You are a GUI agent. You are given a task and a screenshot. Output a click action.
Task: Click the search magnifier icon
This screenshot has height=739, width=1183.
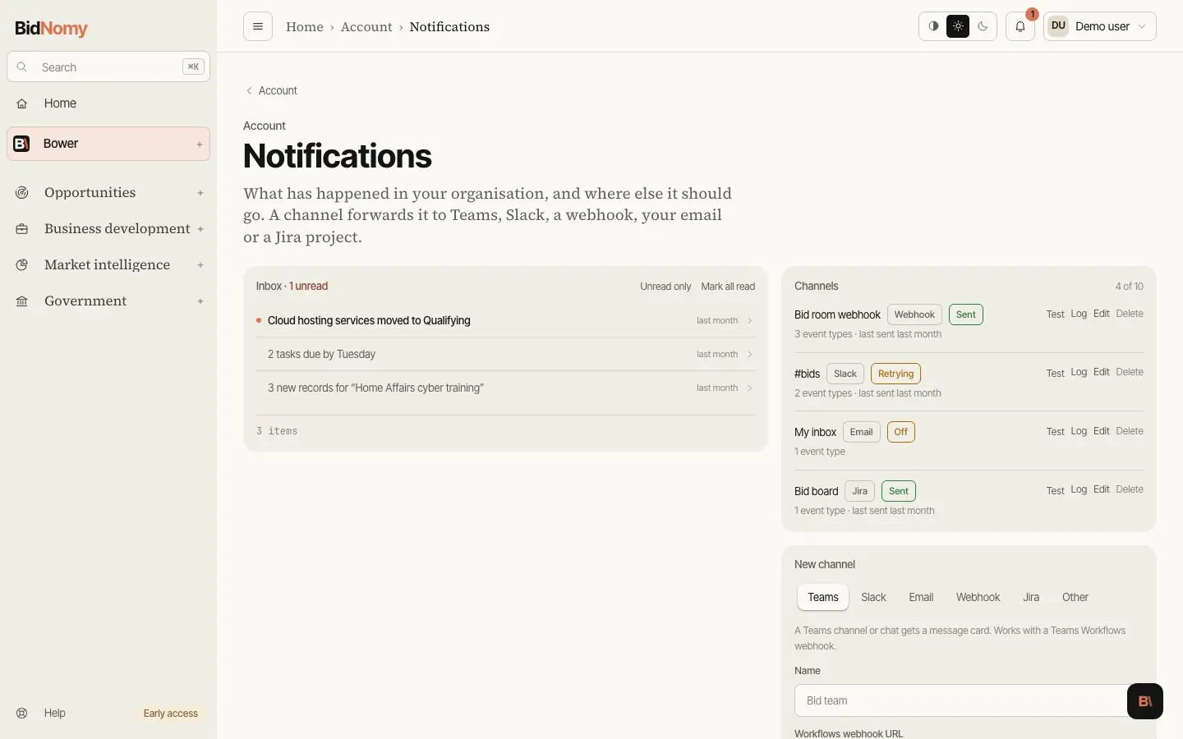coord(22,67)
